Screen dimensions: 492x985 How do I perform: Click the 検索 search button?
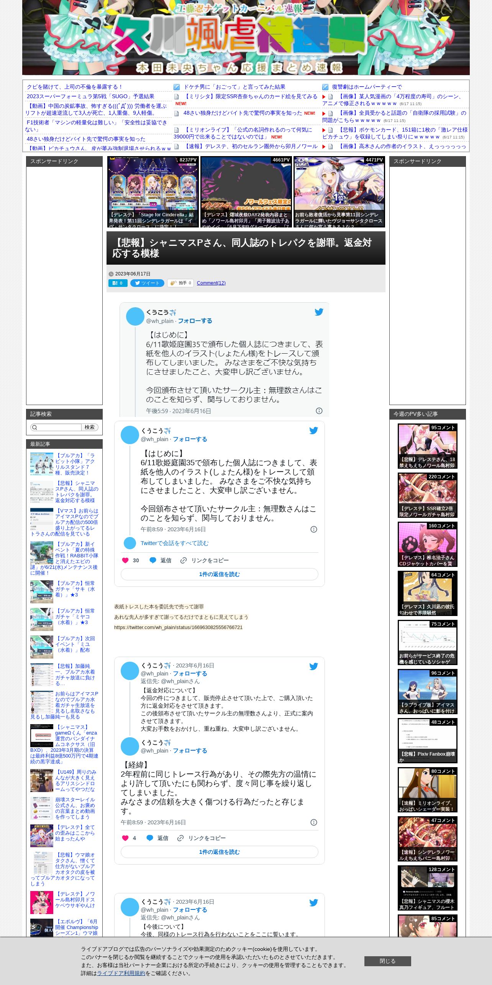(90, 427)
